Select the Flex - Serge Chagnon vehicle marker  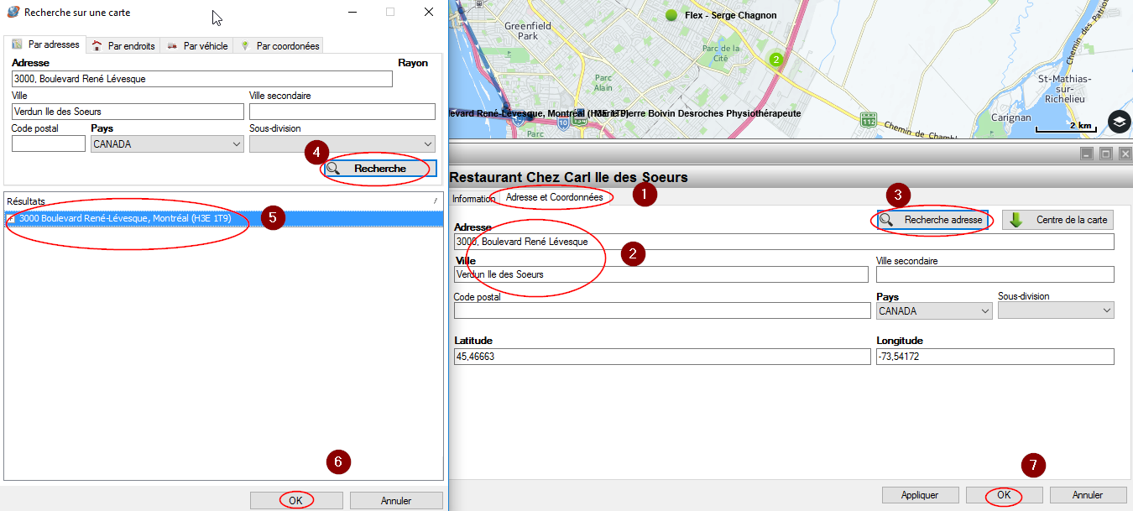[671, 15]
